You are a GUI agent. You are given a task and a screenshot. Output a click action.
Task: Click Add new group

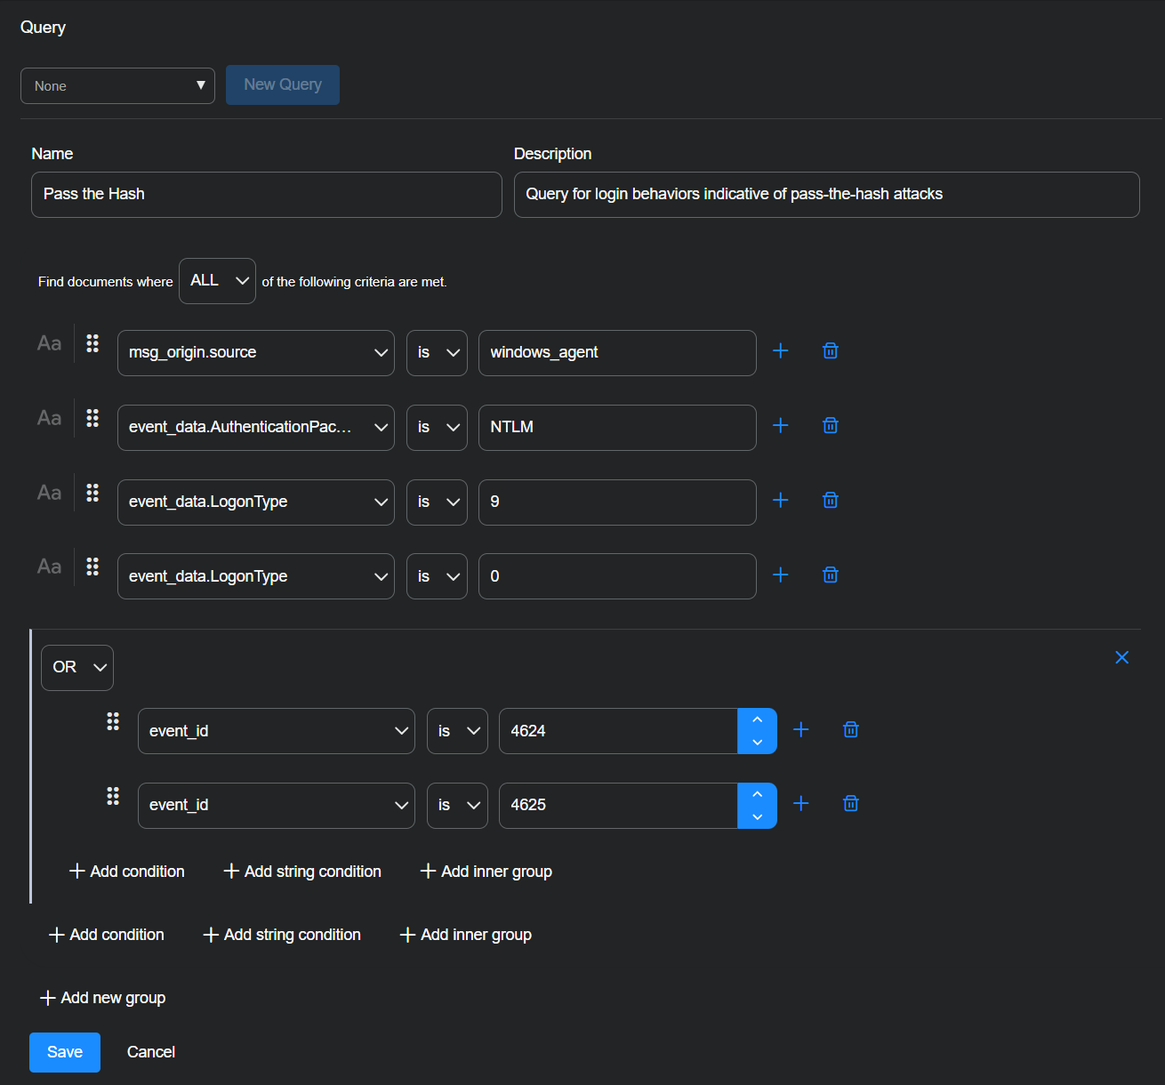103,998
